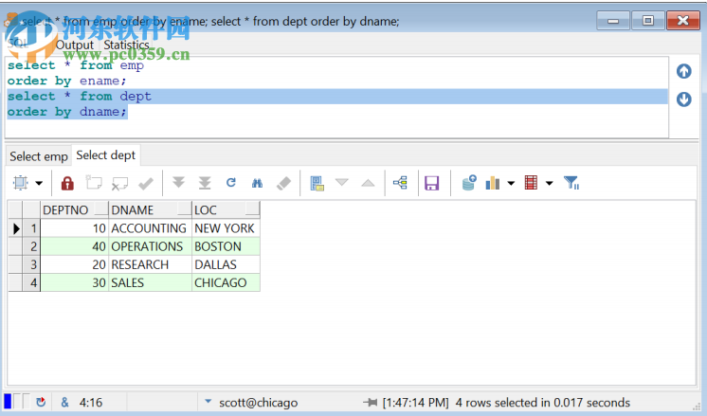Click the delete record icon

click(x=120, y=183)
